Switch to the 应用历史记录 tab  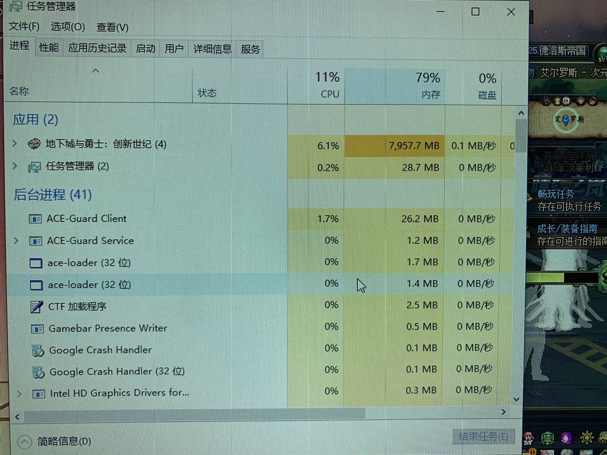point(97,48)
